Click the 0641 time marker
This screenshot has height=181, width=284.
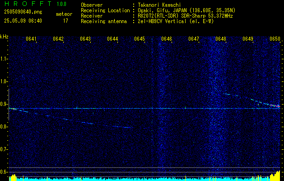[x=31, y=39]
